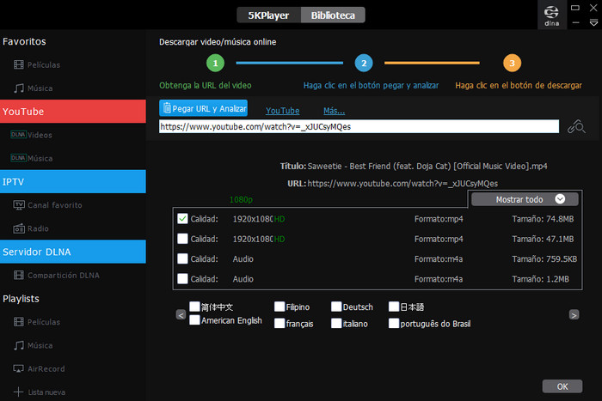Tick the italiano checkbox
The height and width of the screenshot is (401, 602).
[336, 323]
